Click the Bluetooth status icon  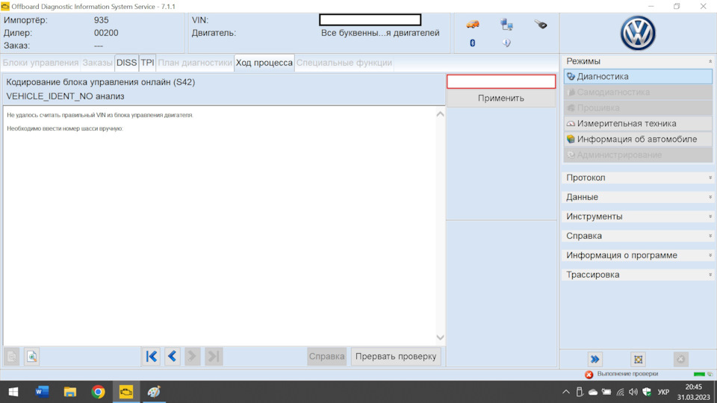click(x=472, y=43)
